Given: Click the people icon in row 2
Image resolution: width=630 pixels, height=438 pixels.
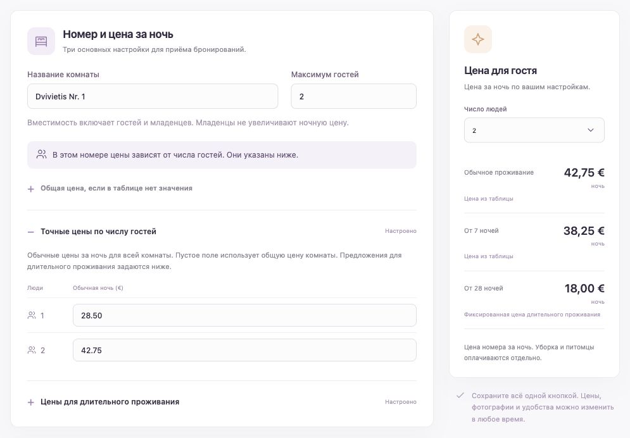Looking at the screenshot, I should tap(32, 350).
